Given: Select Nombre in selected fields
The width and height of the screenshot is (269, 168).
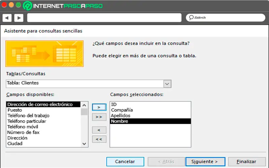Looking at the screenshot, I should click(150, 121).
